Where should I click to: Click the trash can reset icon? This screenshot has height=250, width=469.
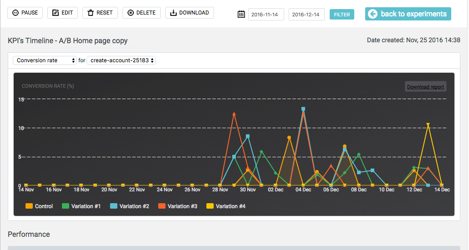[90, 13]
